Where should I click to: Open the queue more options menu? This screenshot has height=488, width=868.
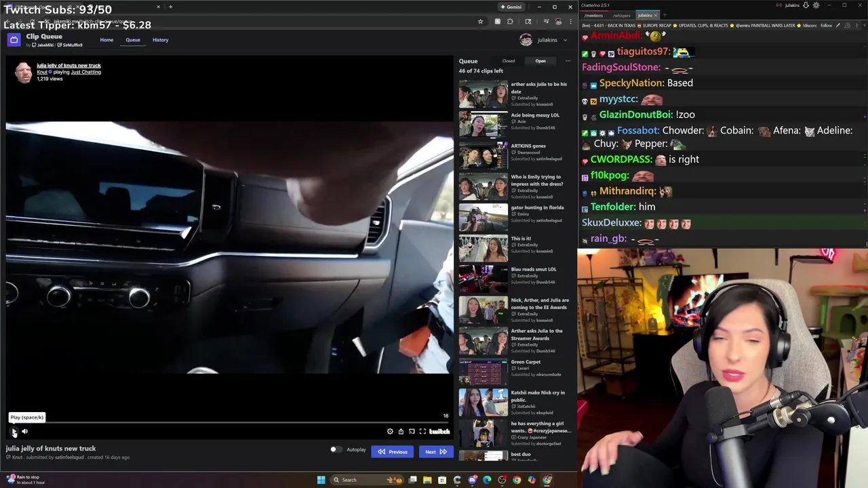coord(568,61)
